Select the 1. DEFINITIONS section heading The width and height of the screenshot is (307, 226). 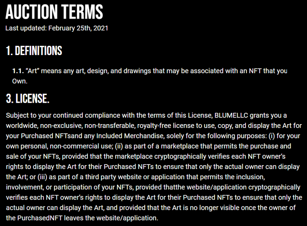point(34,51)
